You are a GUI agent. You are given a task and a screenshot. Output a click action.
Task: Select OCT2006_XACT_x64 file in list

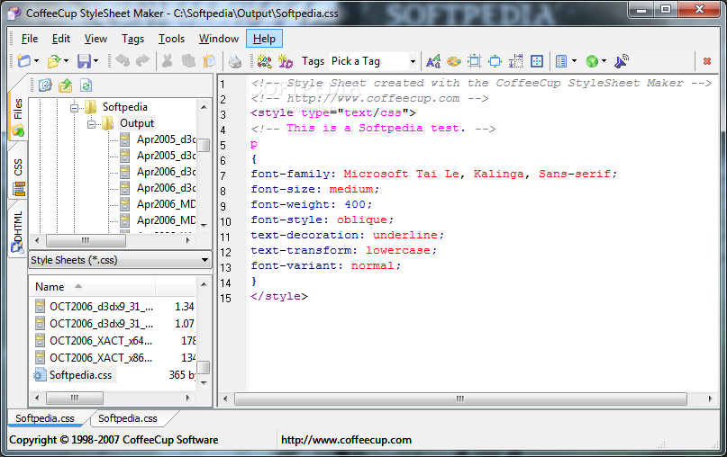[x=101, y=341]
